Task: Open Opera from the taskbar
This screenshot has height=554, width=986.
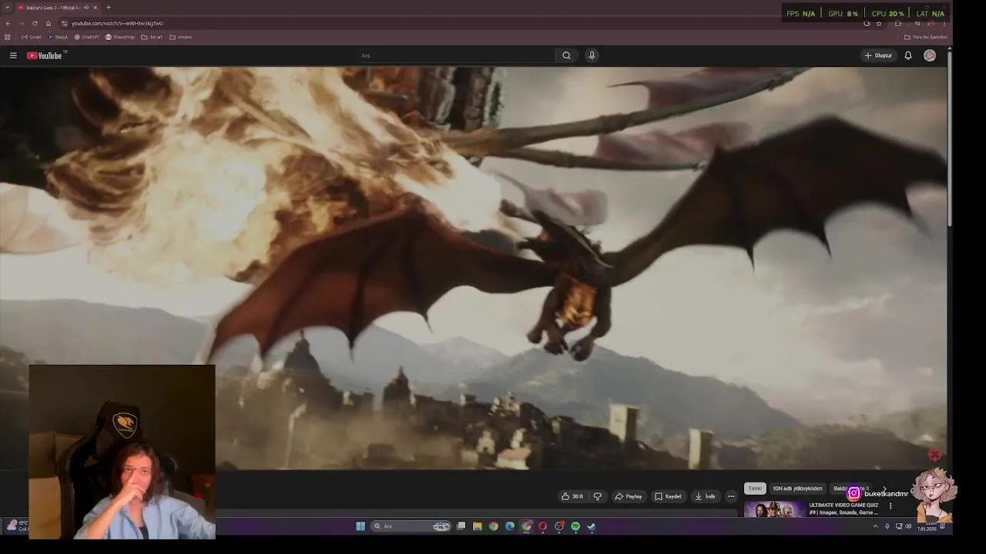Action: 543,526
